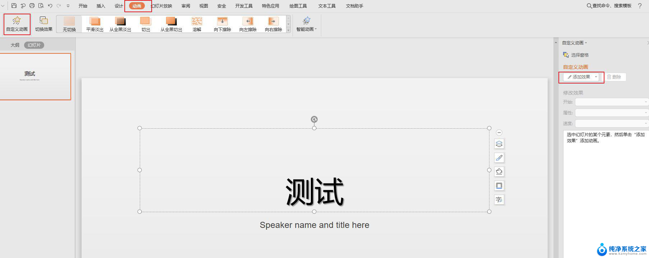Apply the 向右擦除 wipe right transition
Screen dimensions: 649x258
273,24
